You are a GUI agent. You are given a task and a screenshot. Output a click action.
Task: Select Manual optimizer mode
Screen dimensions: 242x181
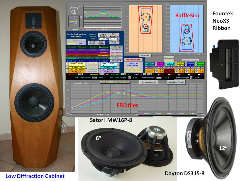click(x=71, y=43)
